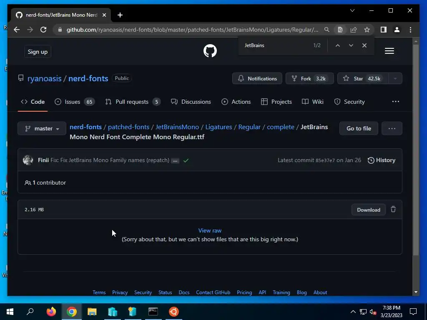Click the Pricing footer link

[x=244, y=292]
